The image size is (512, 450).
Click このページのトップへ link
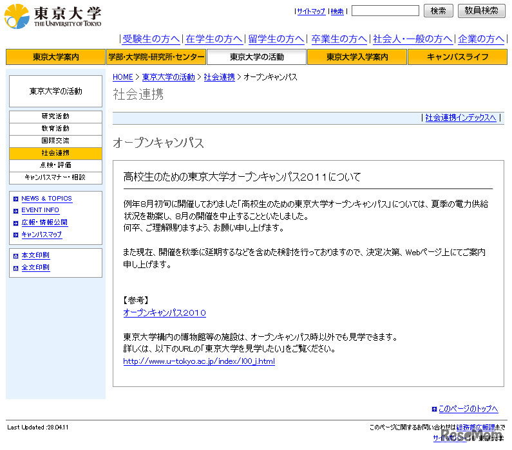point(468,409)
